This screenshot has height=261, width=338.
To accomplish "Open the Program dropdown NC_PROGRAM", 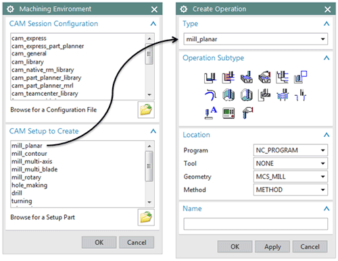I will [291, 150].
